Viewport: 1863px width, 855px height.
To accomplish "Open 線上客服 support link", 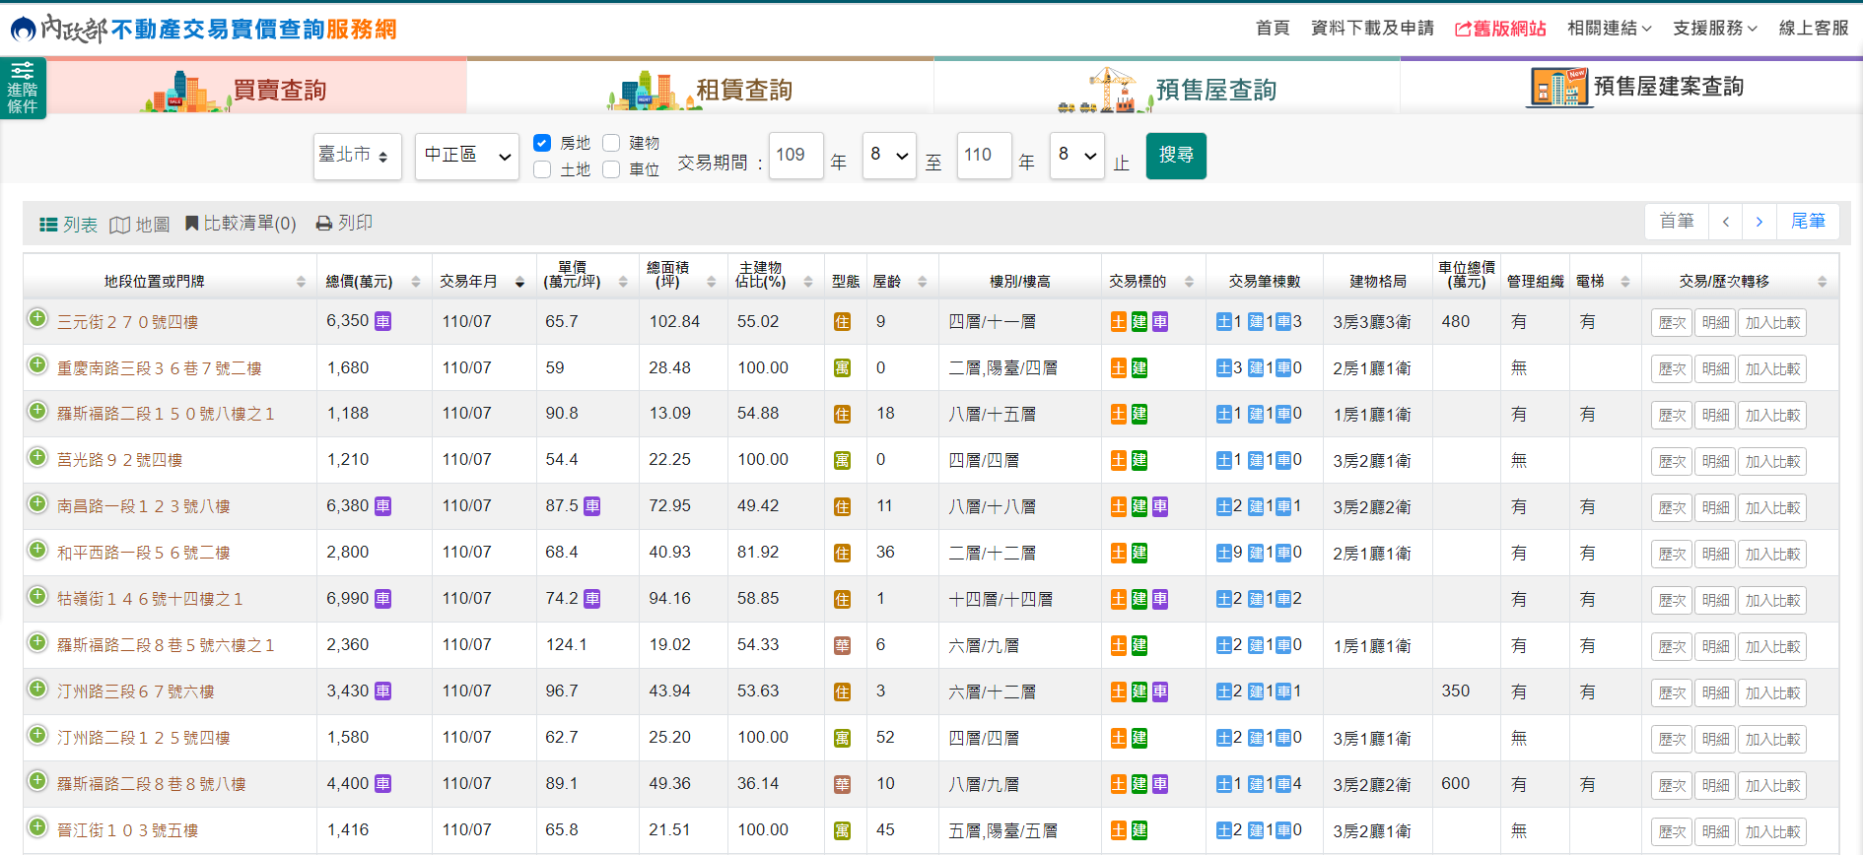I will coord(1814,29).
